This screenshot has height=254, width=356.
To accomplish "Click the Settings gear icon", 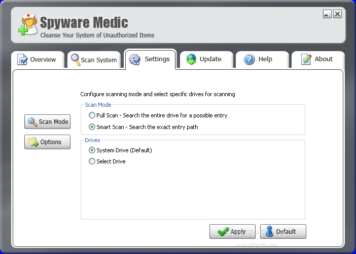I will 134,59.
